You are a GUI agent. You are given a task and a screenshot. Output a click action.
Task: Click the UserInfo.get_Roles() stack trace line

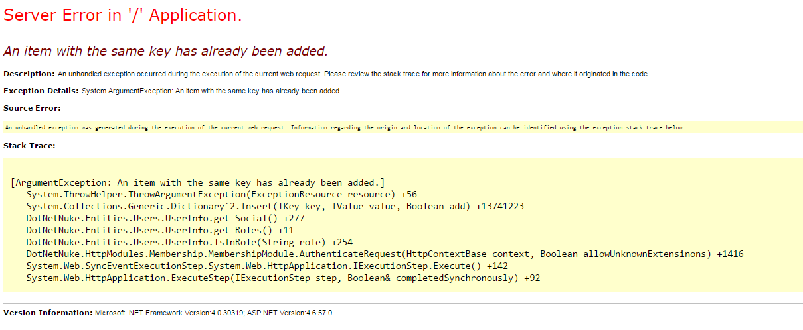tap(160, 230)
